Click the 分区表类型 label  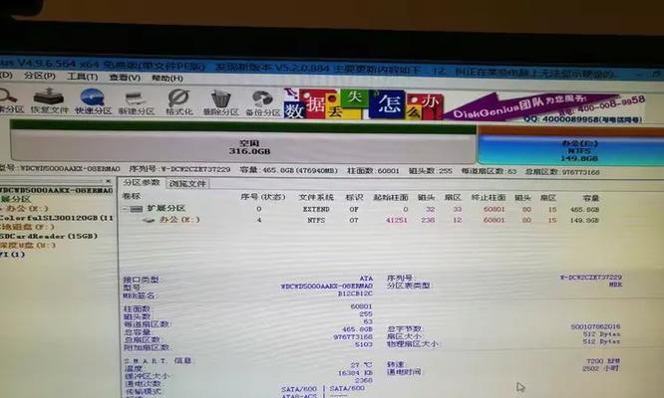(x=409, y=286)
